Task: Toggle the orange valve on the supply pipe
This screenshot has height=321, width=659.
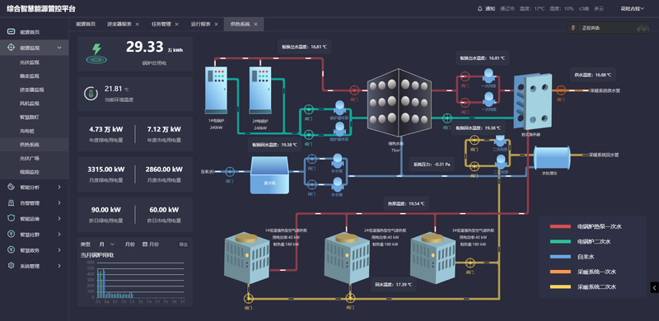Action: tap(560, 91)
